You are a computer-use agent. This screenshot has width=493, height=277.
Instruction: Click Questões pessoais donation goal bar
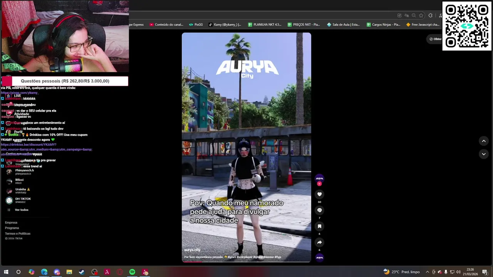(x=65, y=81)
